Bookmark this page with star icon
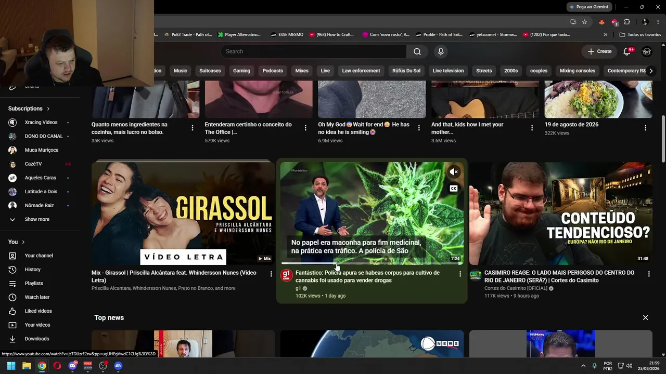The width and height of the screenshot is (666, 374). [x=584, y=22]
